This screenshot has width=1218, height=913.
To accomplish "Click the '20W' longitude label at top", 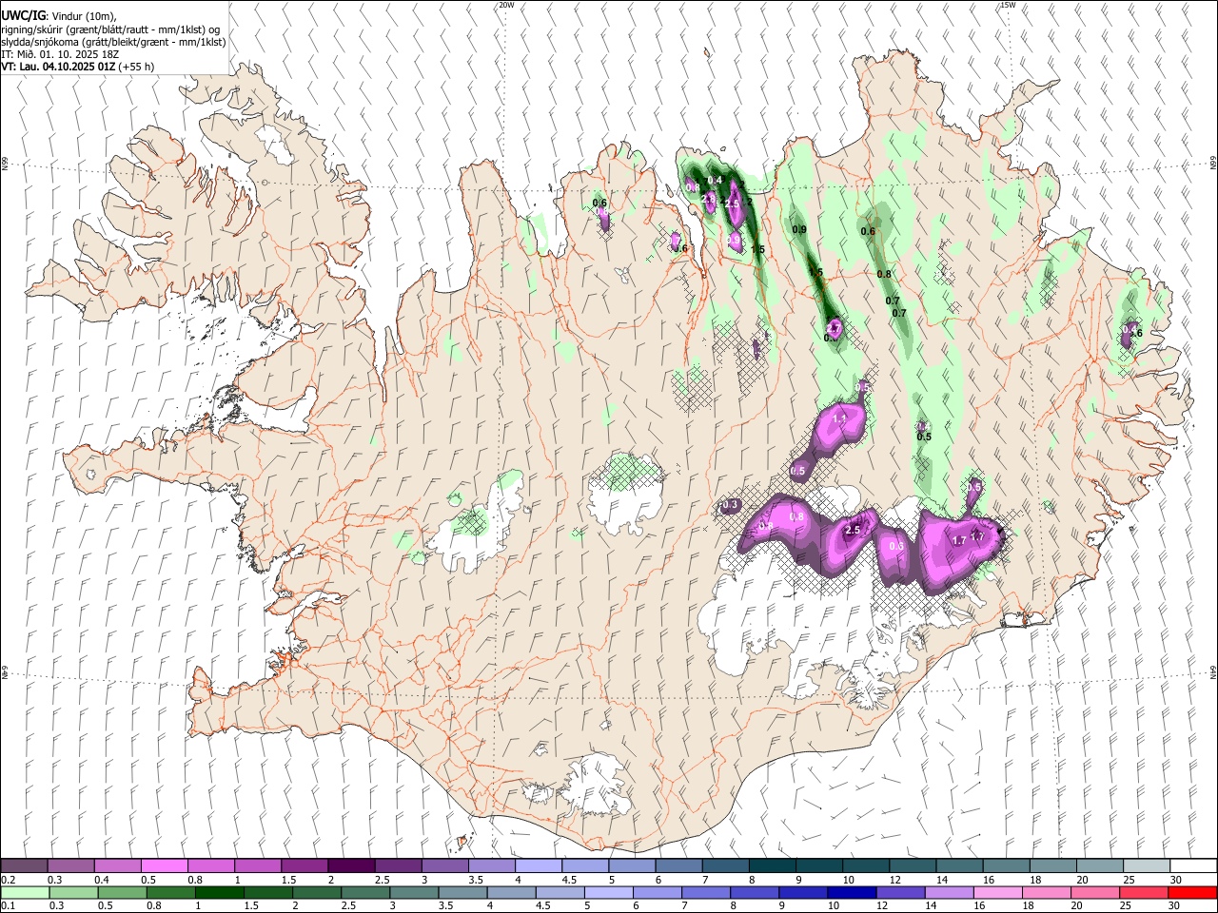I will point(506,5).
